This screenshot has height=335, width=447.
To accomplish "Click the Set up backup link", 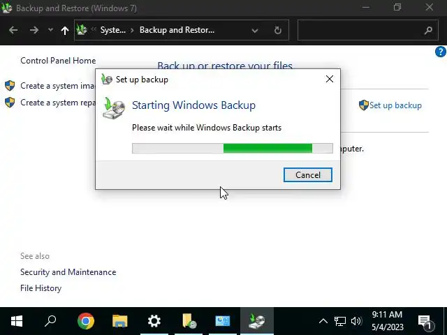I will click(x=395, y=105).
